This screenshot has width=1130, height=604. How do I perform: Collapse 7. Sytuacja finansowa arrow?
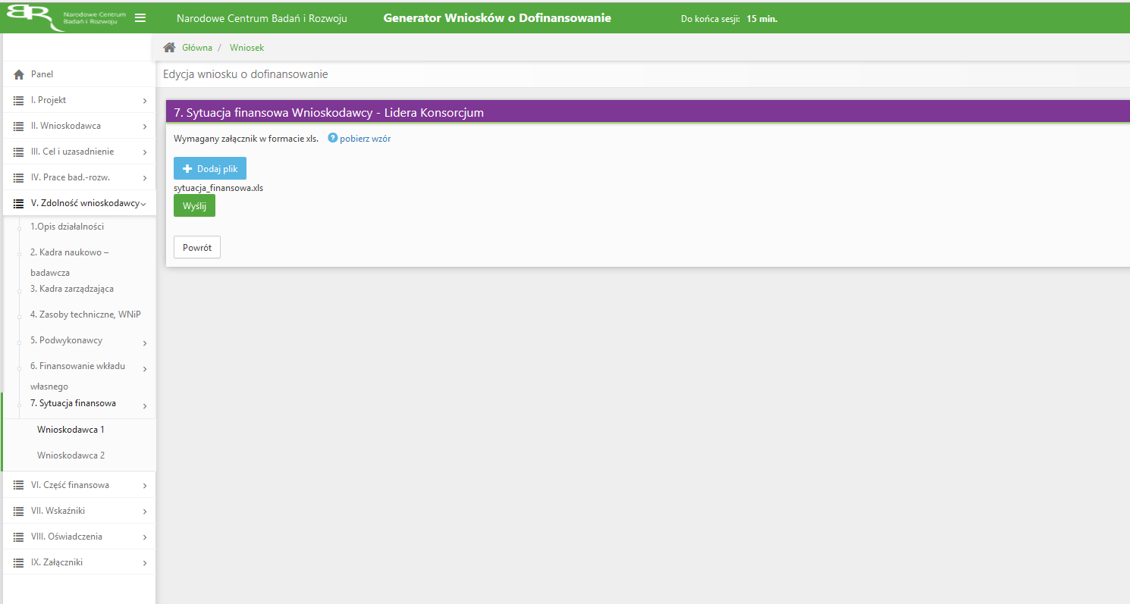pos(144,406)
